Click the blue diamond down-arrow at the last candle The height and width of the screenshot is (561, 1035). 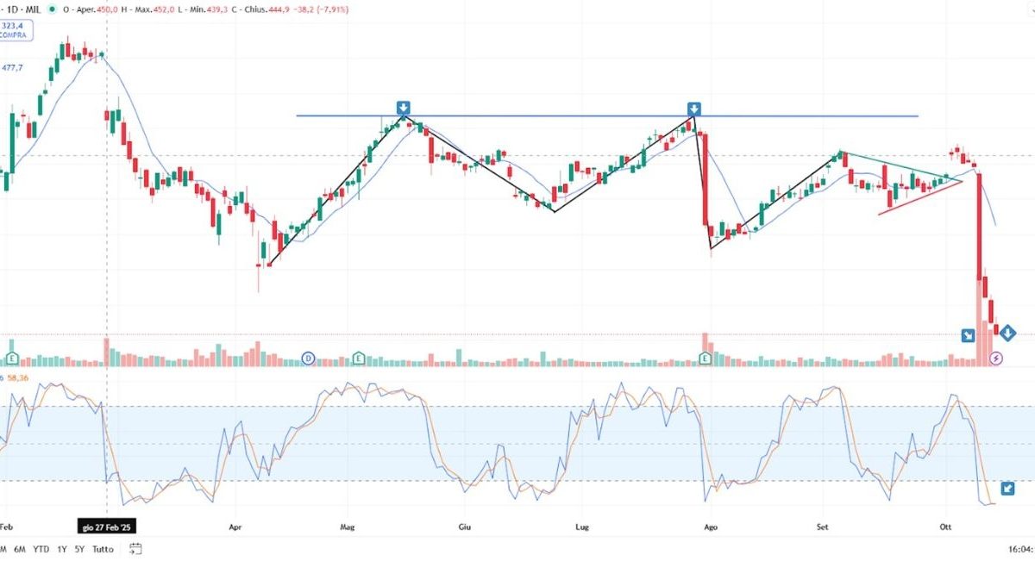[1007, 333]
